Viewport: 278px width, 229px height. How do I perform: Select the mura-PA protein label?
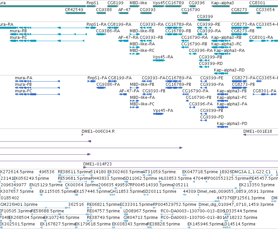click(x=24, y=78)
